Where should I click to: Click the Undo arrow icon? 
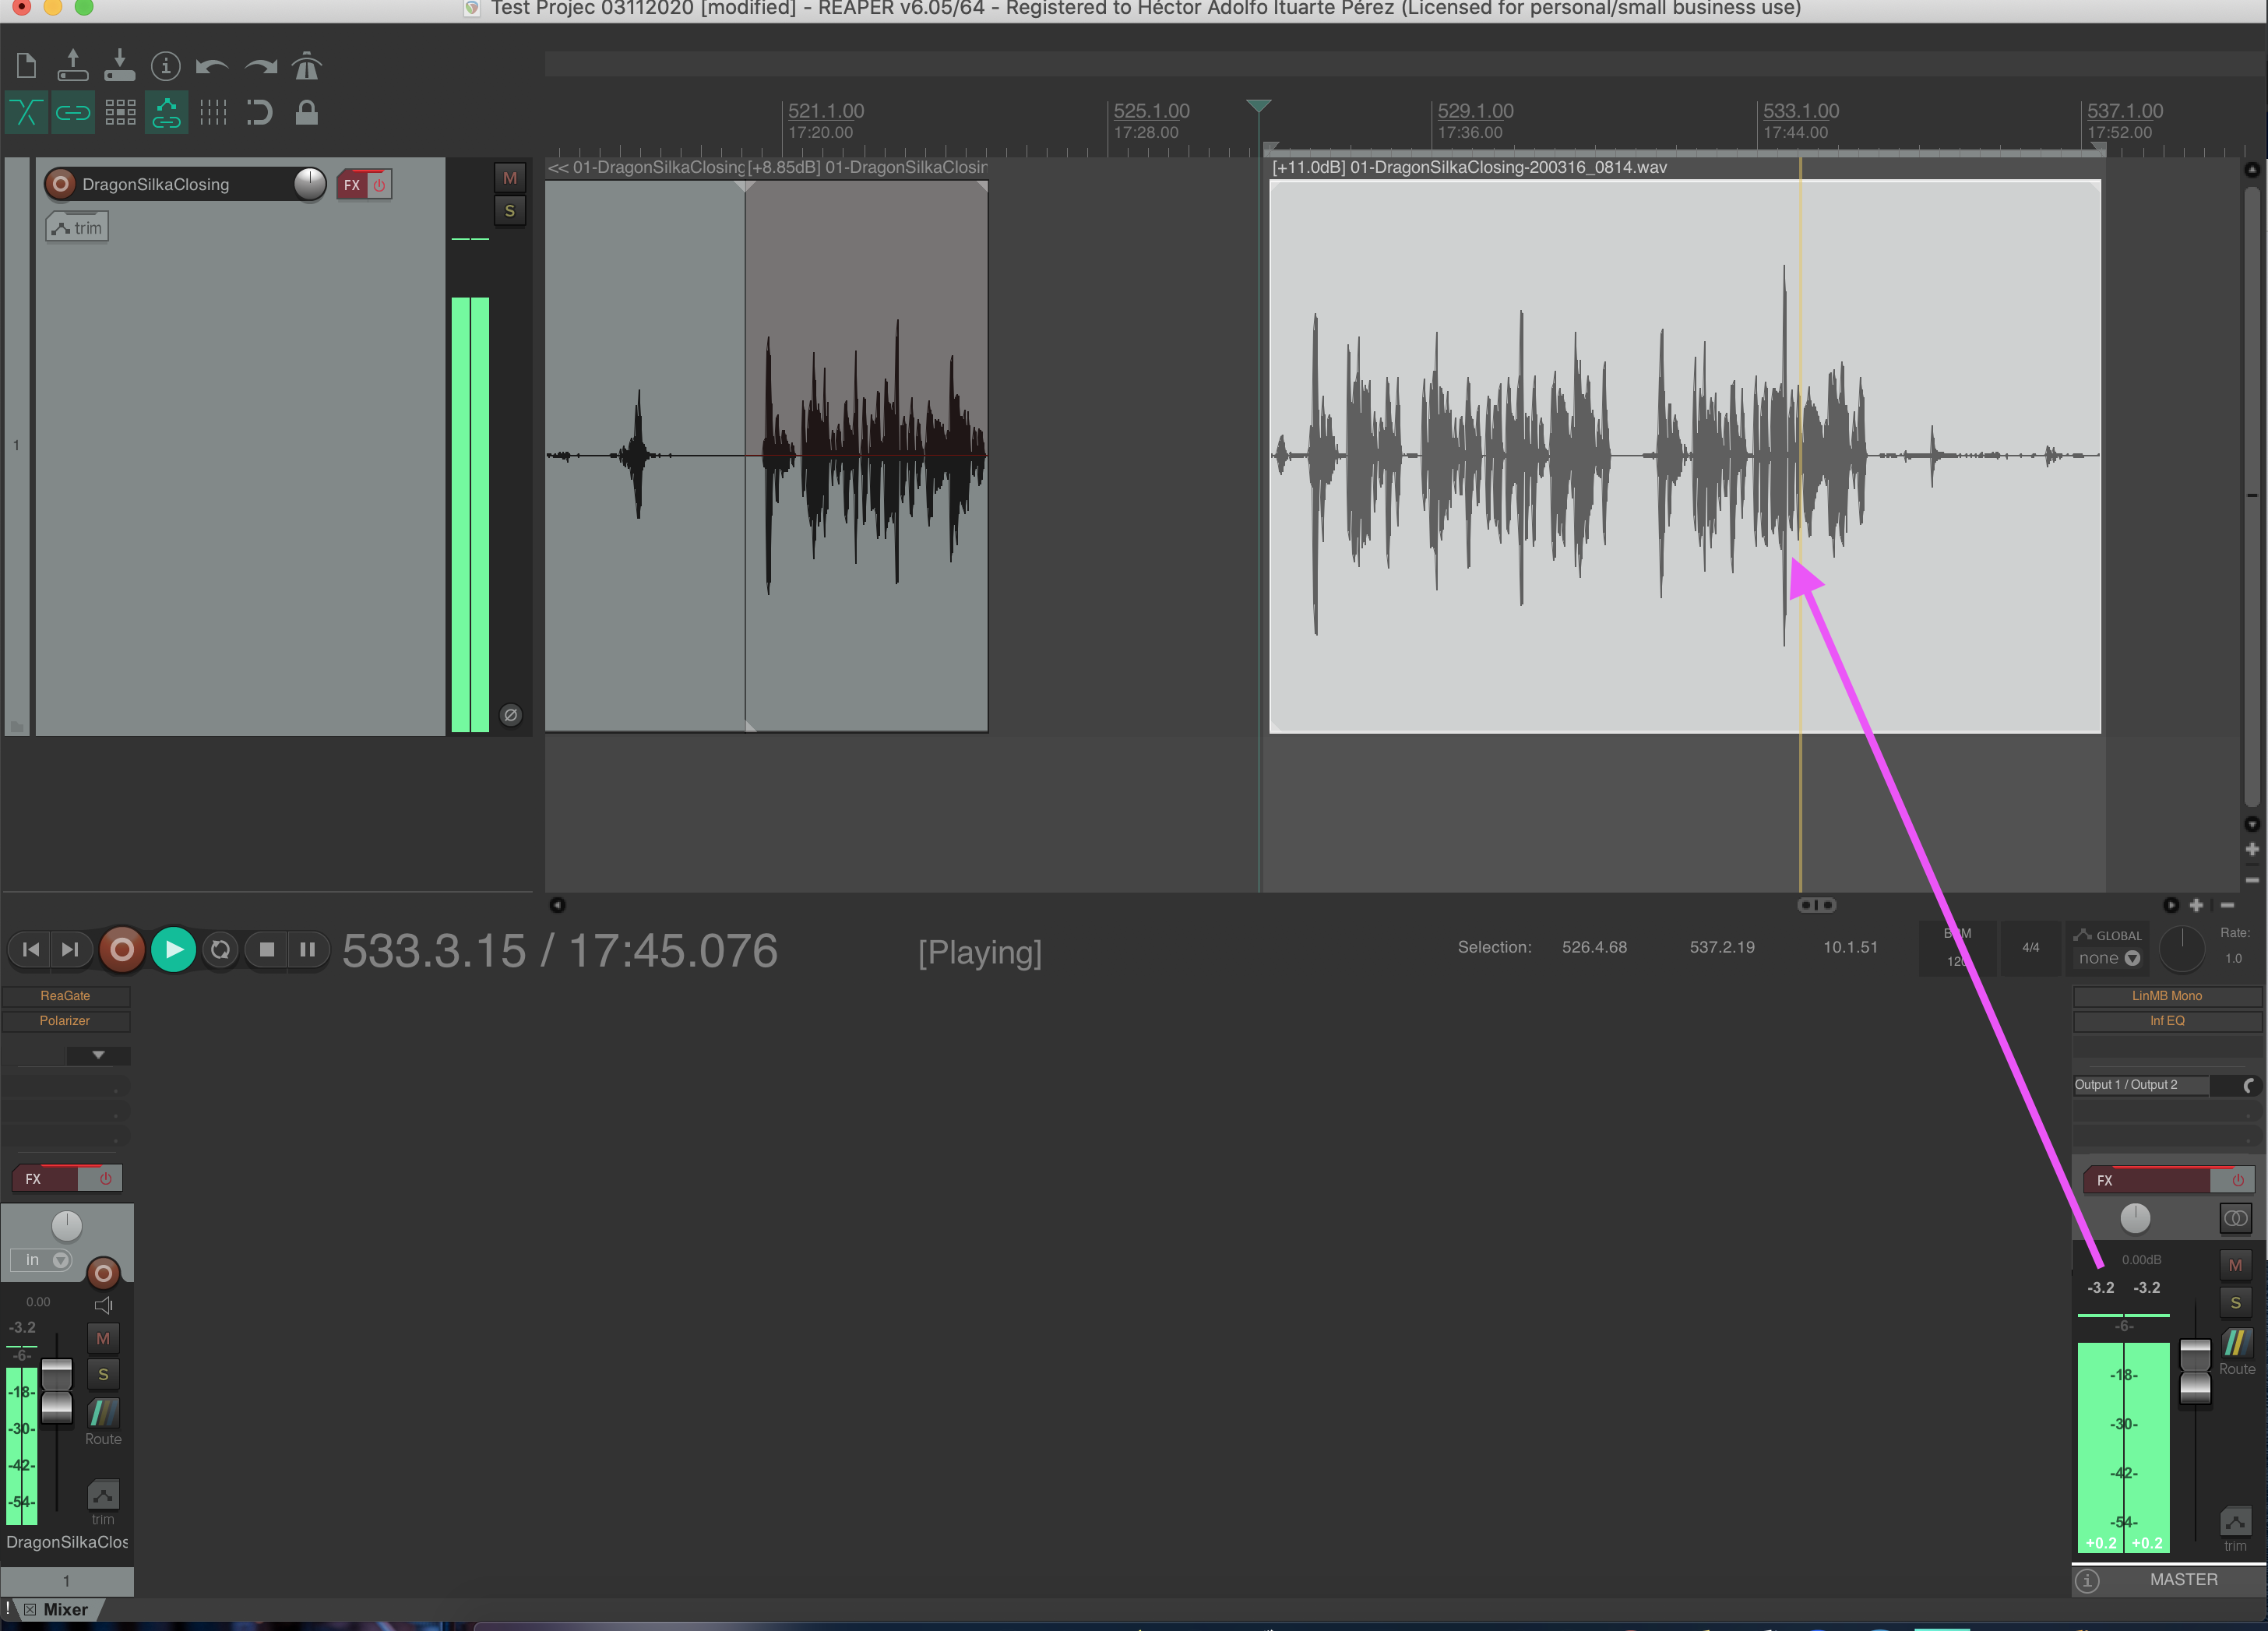tap(211, 67)
